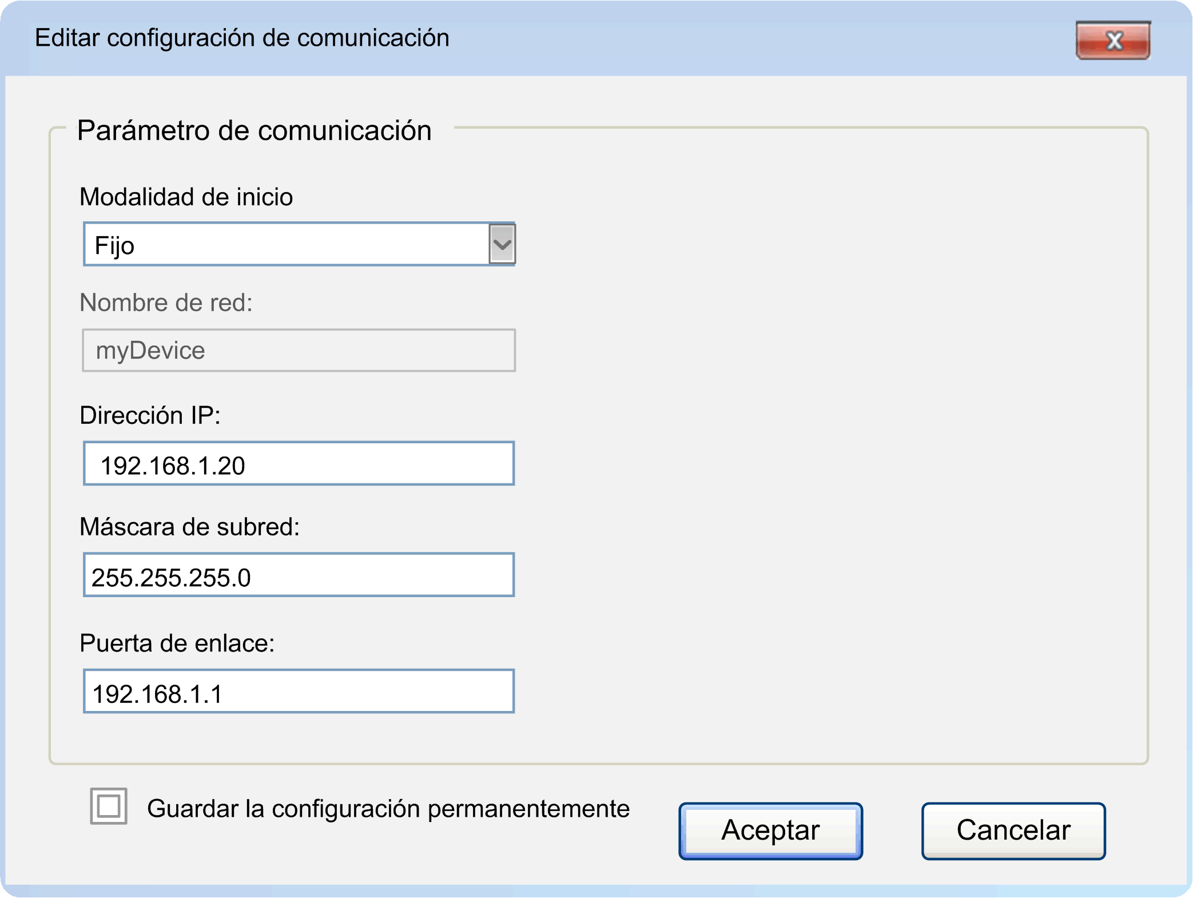Image resolution: width=1193 pixels, height=898 pixels.
Task: Click the Dirección IP label
Action: click(x=150, y=415)
